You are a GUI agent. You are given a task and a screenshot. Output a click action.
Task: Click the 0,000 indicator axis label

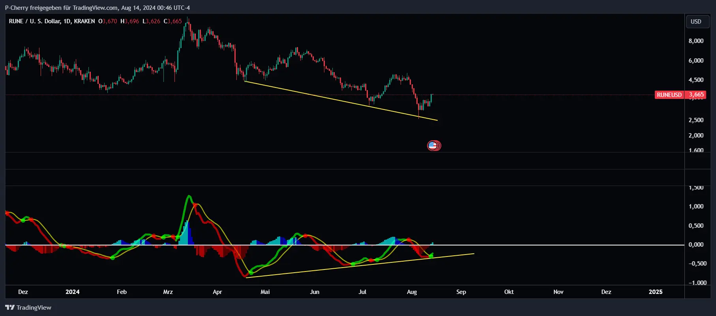point(696,245)
